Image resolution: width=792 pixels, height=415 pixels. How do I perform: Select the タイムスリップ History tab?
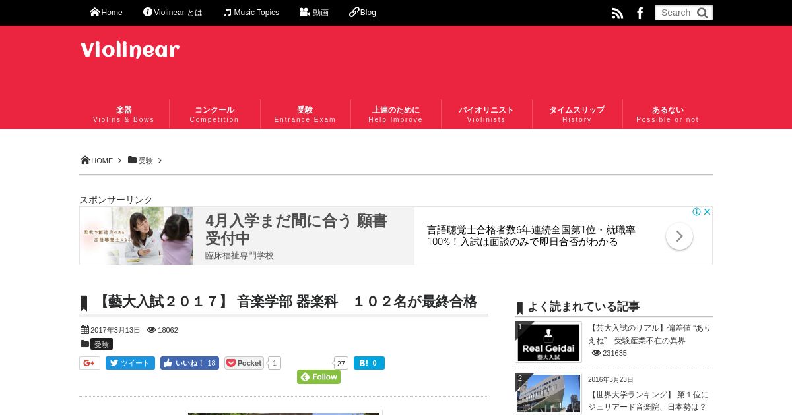click(x=577, y=114)
